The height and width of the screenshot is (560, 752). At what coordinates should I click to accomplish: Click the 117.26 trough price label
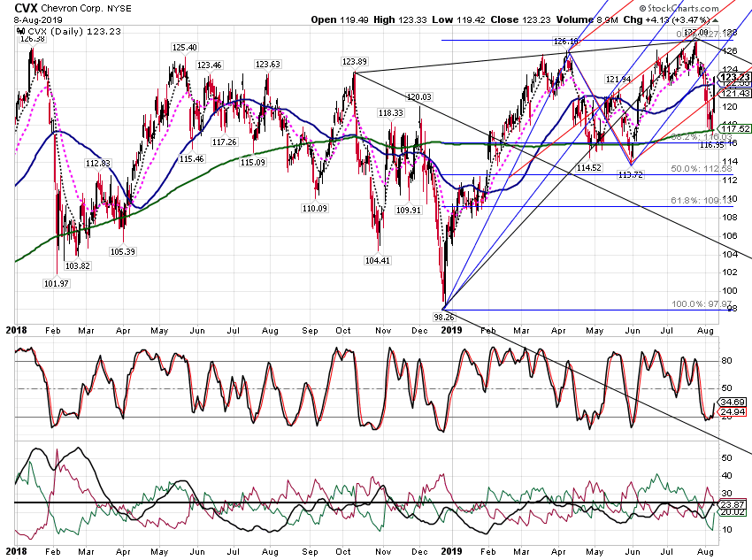[x=225, y=142]
